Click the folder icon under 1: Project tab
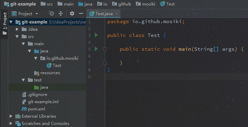 [x=5, y=33]
